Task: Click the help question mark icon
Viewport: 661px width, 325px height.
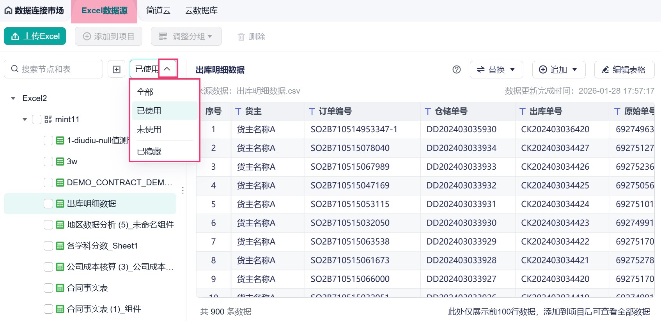Action: [x=457, y=69]
